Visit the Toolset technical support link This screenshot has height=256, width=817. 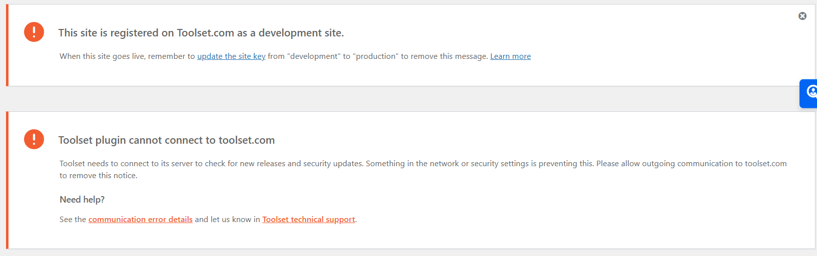[x=309, y=220]
